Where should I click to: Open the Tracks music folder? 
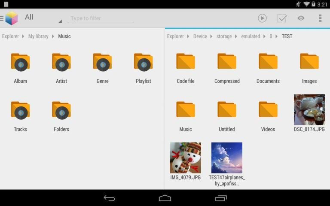tap(20, 116)
